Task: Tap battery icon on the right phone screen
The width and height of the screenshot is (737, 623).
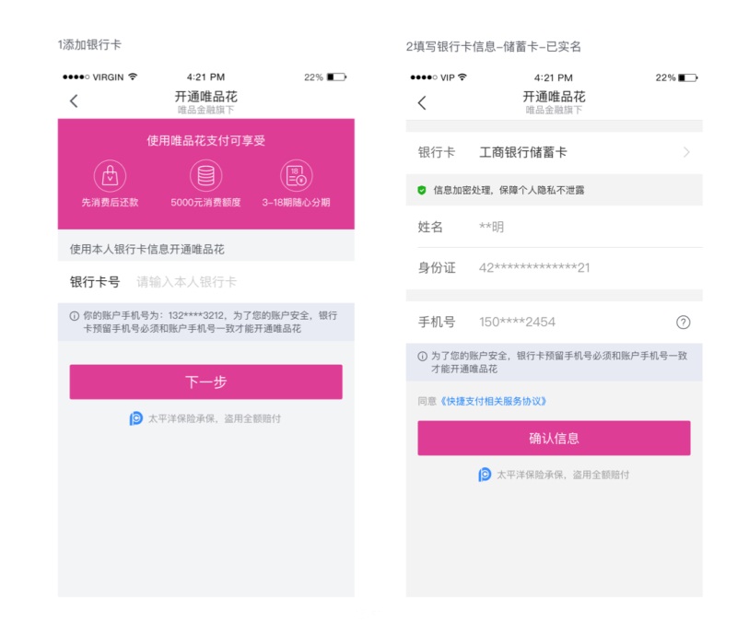Action: [x=688, y=77]
